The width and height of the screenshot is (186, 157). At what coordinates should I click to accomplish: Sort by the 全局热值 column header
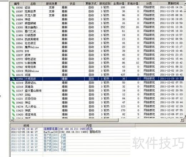(119, 4)
